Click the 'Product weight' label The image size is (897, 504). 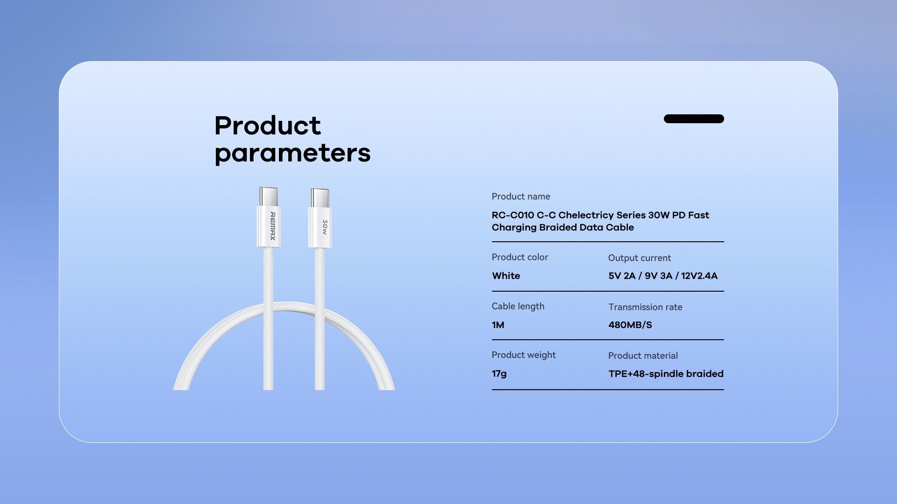click(524, 355)
